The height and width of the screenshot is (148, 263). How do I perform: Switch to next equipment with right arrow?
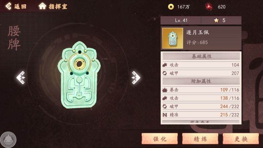(x=136, y=77)
